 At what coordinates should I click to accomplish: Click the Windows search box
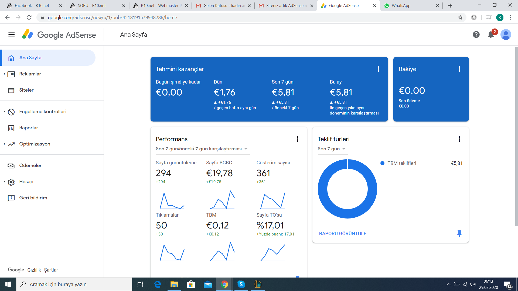(74, 284)
